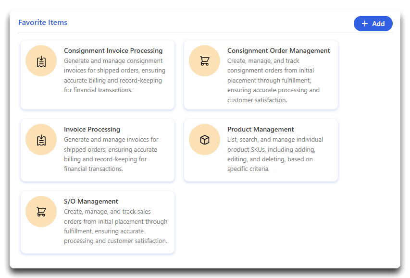The width and height of the screenshot is (410, 278).
Task: Click the Consignment Invoice Processing receipt icon
Action: pyautogui.click(x=41, y=61)
